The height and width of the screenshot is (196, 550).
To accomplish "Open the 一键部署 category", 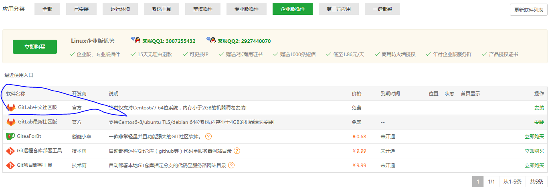I will (382, 9).
